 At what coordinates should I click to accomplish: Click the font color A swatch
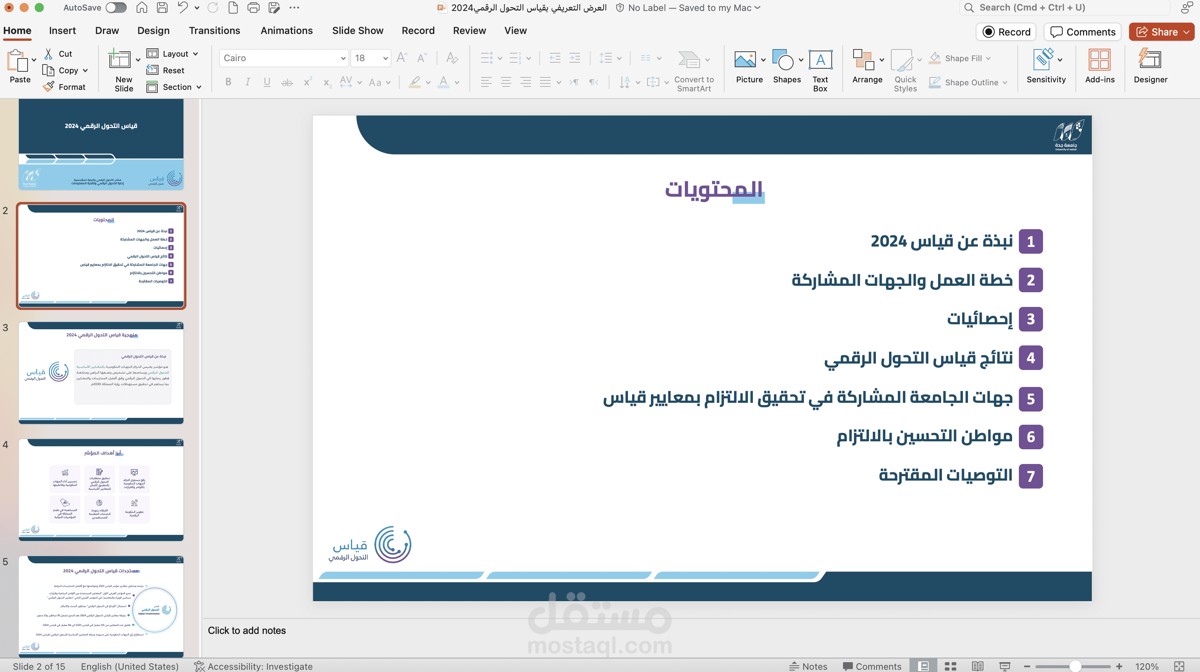pos(443,82)
